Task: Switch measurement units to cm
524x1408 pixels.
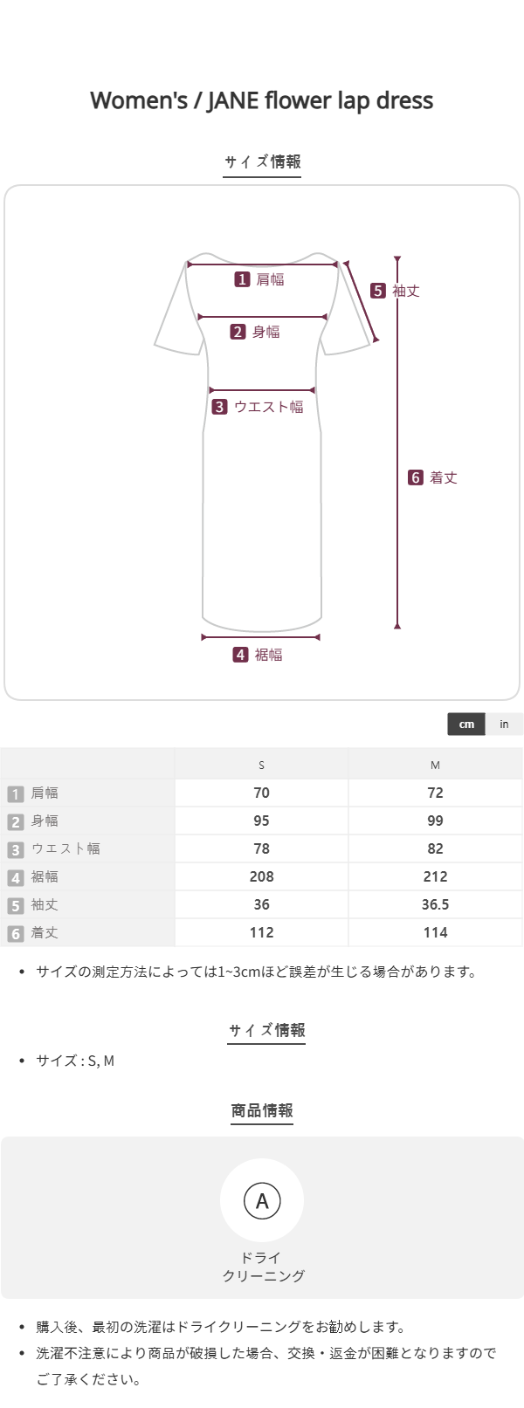Action: (466, 724)
